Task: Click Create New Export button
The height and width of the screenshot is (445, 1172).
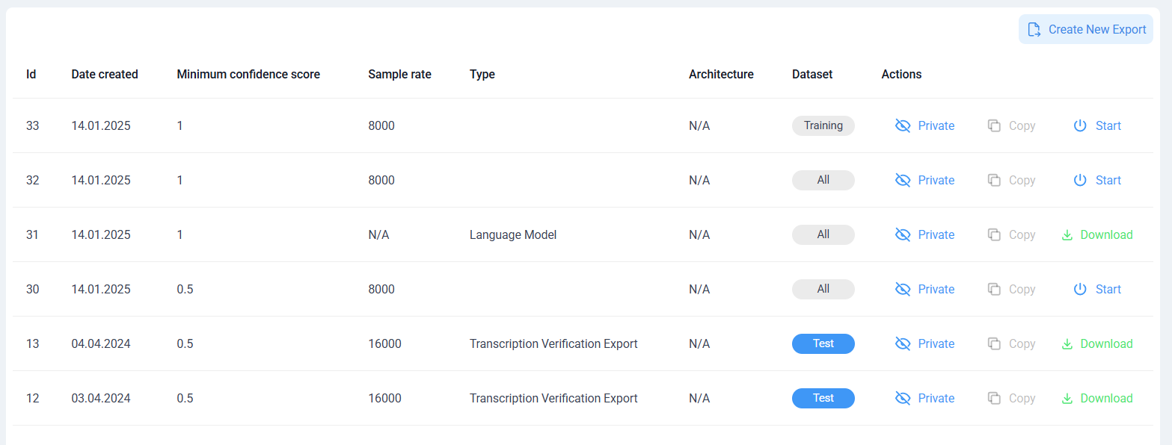Action: (1086, 29)
